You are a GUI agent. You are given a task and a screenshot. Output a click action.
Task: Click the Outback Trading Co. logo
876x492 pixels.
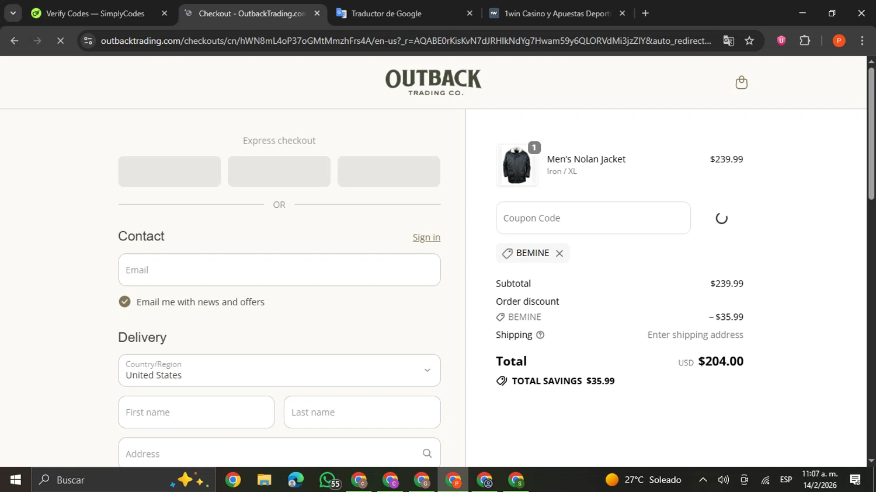pos(433,82)
